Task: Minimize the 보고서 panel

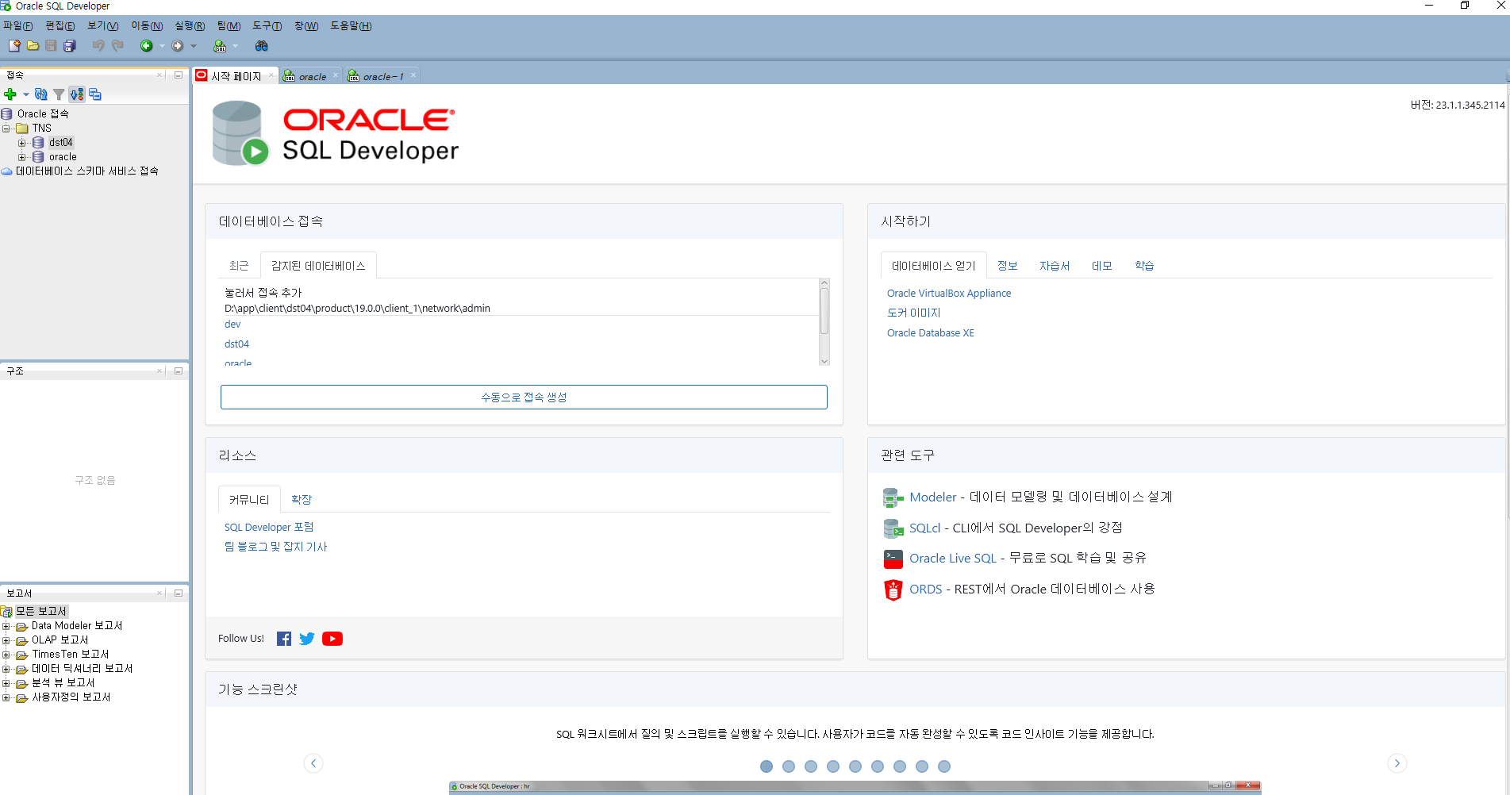Action: click(179, 593)
